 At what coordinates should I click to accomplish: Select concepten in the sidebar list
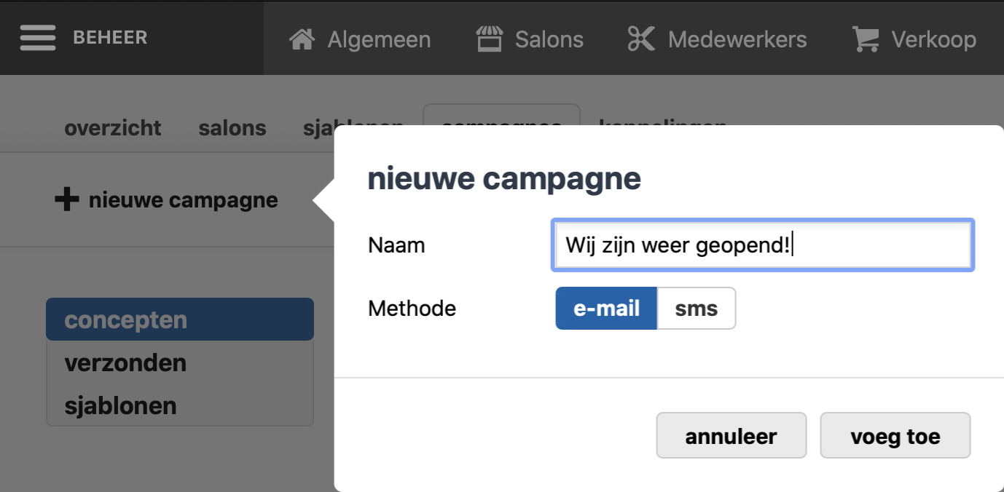coord(180,320)
